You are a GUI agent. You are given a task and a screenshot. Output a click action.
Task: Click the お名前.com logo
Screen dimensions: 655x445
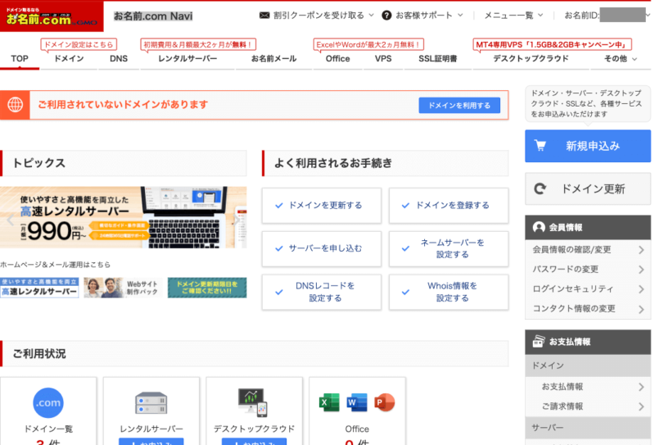coord(52,16)
